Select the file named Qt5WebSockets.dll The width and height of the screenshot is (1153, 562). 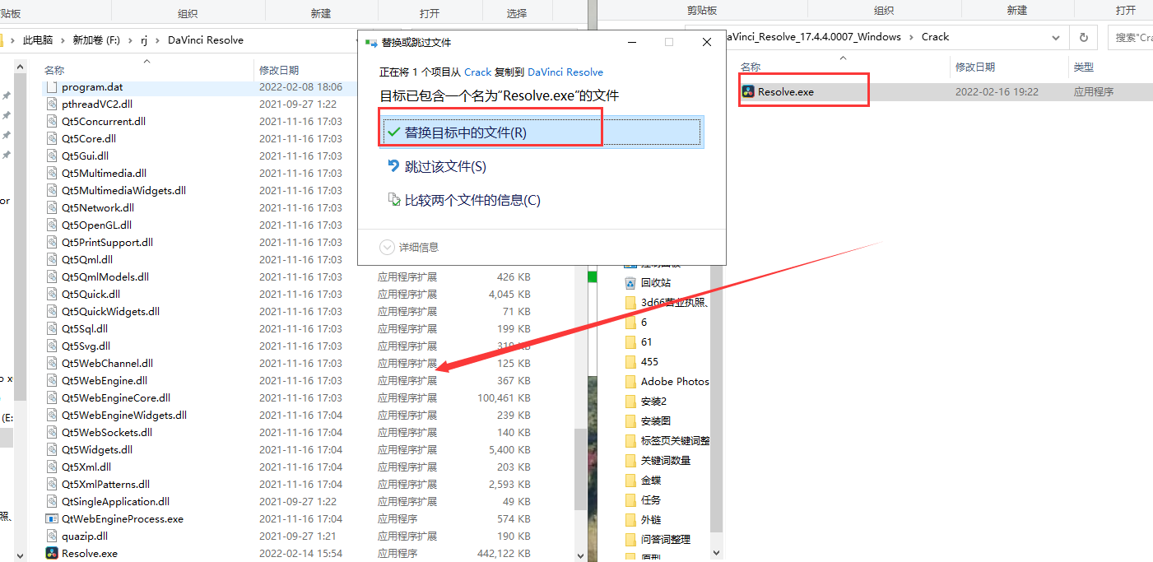click(106, 433)
